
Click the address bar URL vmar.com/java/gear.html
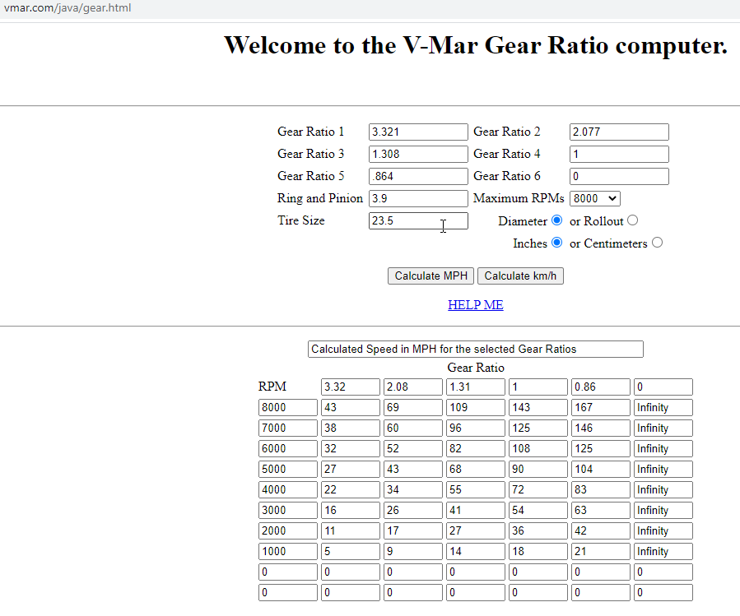[x=67, y=8]
